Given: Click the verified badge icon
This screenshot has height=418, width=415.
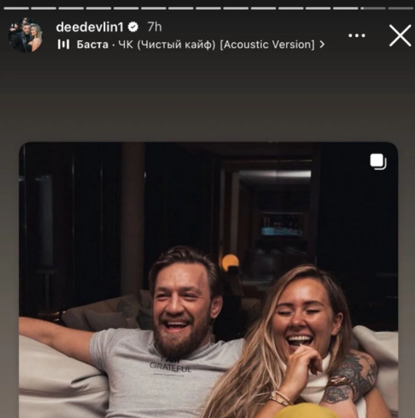Looking at the screenshot, I should pos(133,27).
